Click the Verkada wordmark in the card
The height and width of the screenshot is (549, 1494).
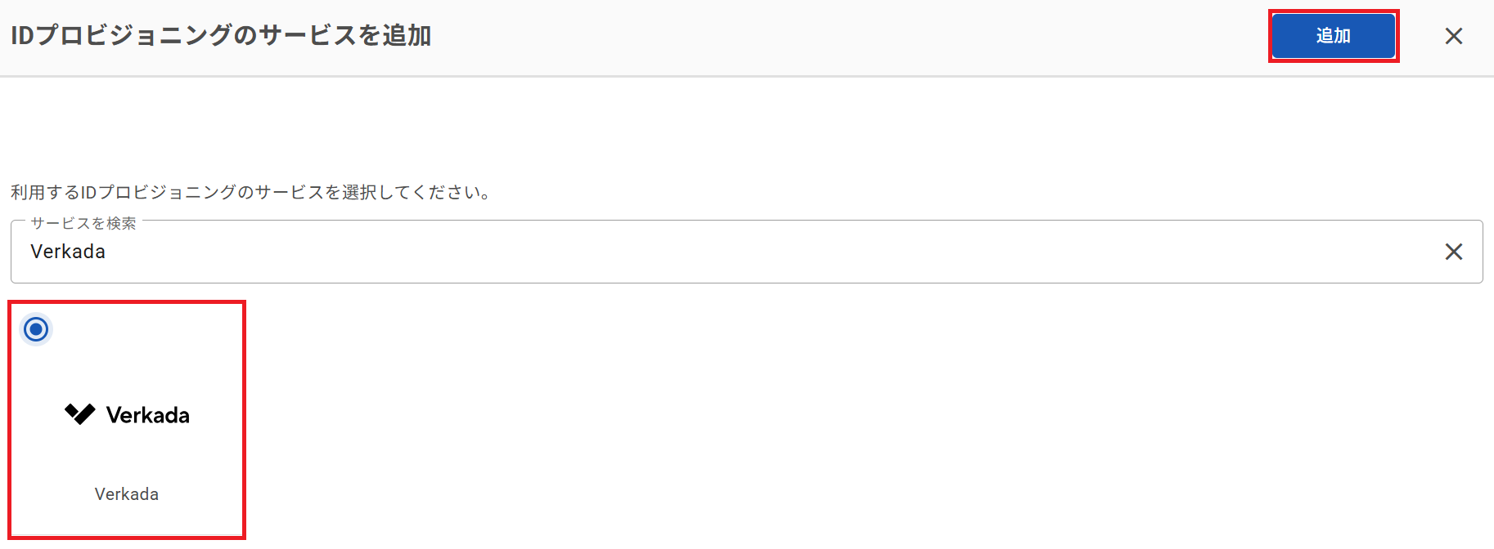click(148, 415)
